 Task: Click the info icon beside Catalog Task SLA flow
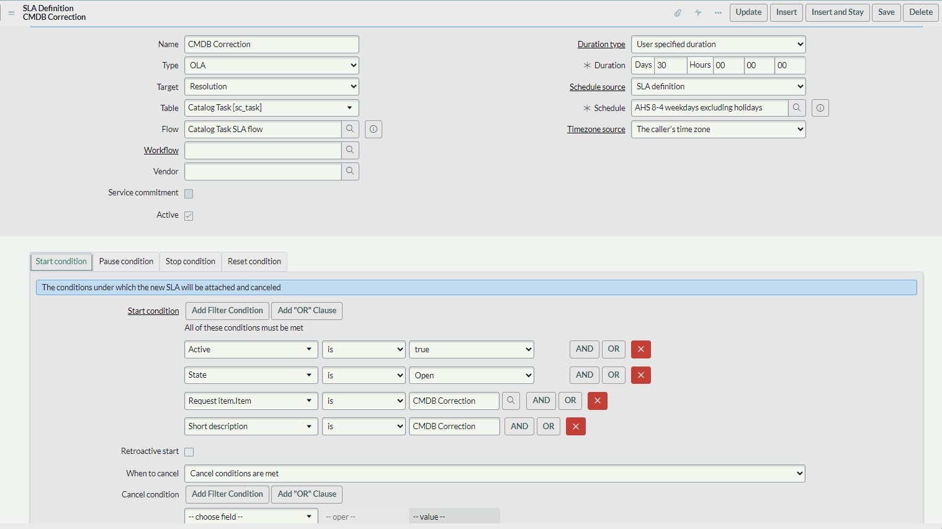tap(373, 129)
